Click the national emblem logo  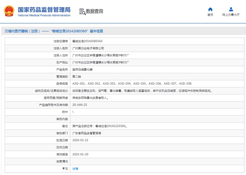[x=9, y=11]
